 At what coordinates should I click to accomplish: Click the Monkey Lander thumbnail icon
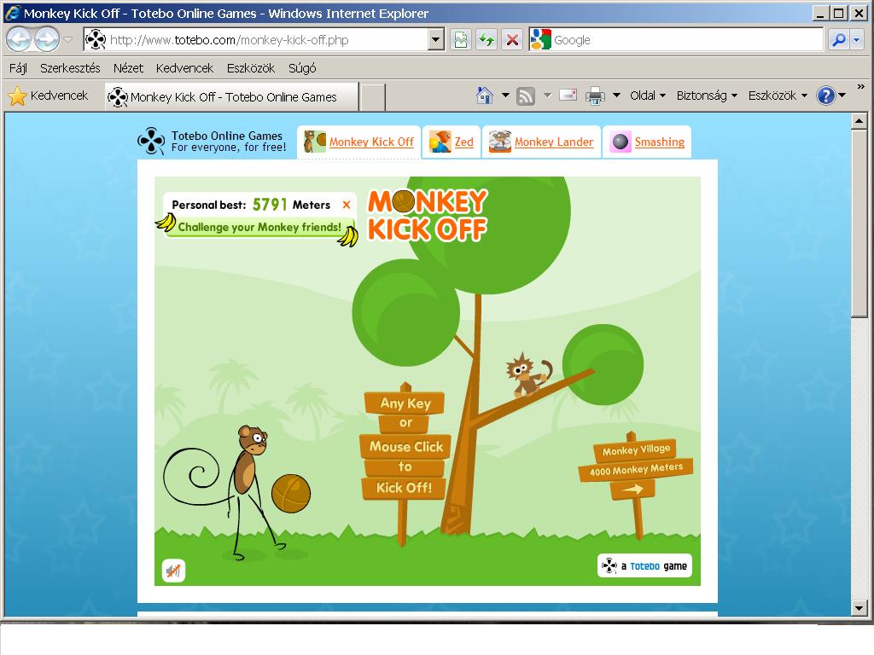tap(500, 142)
